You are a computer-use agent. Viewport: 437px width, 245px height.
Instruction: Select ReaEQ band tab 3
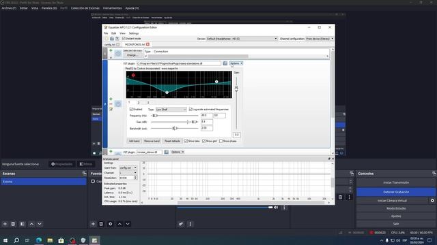pos(148,103)
